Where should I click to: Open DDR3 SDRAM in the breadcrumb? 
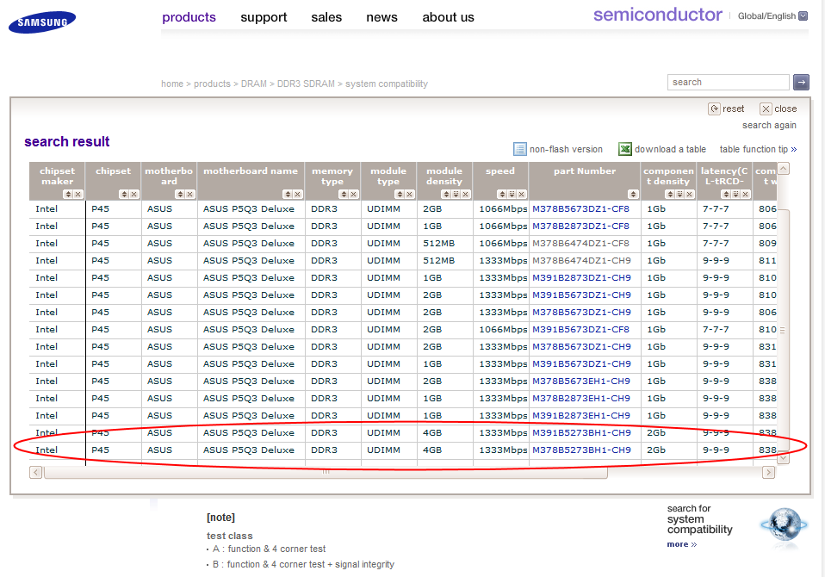click(306, 84)
